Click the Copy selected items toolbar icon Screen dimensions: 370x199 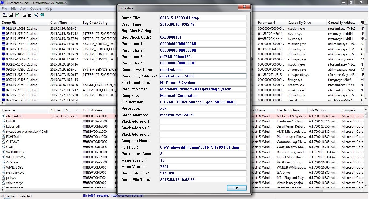(24, 15)
